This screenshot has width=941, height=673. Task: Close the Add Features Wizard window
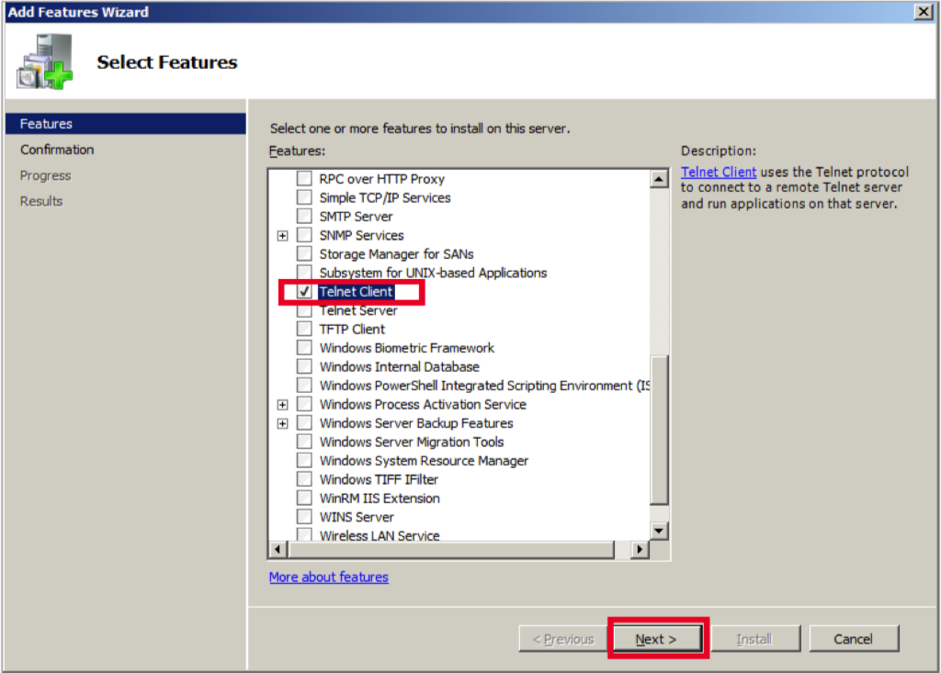[x=923, y=12]
